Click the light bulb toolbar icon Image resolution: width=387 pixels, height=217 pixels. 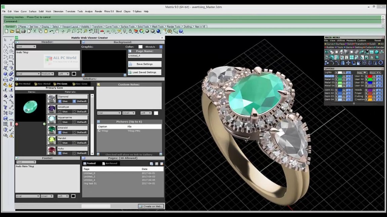125,31
